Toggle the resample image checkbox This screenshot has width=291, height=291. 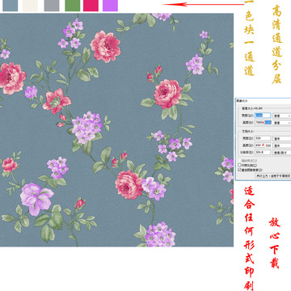239,170
